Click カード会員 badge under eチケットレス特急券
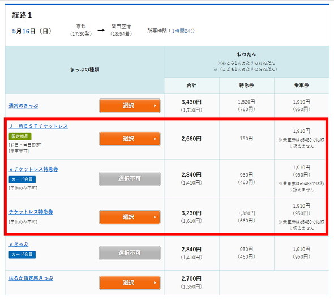 coord(22,179)
